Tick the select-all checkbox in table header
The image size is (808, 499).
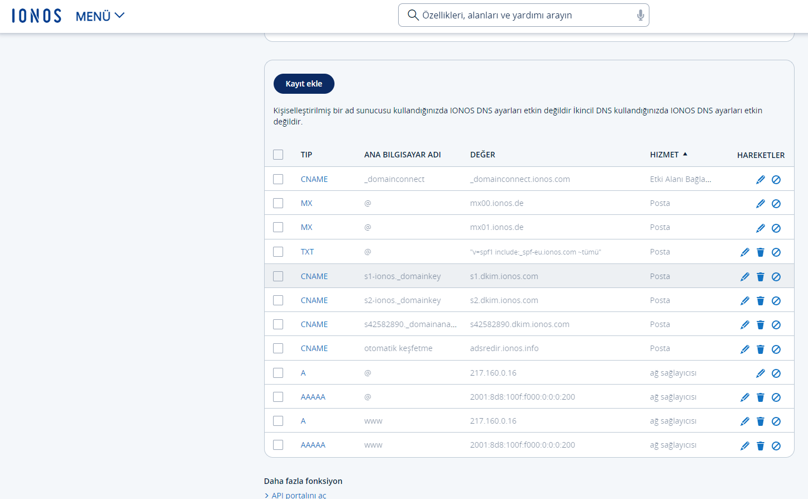pyautogui.click(x=278, y=155)
